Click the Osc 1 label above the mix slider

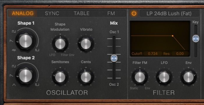tap(114, 32)
